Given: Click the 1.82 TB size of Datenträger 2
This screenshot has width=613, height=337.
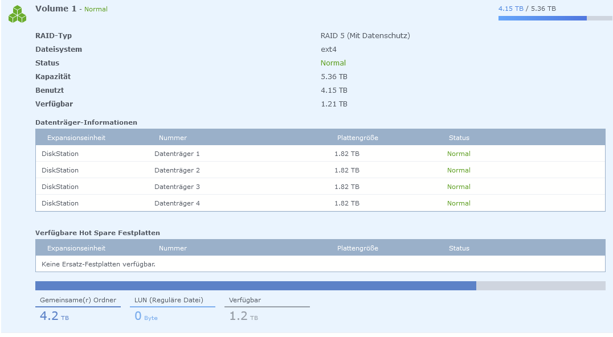Looking at the screenshot, I should tap(347, 170).
